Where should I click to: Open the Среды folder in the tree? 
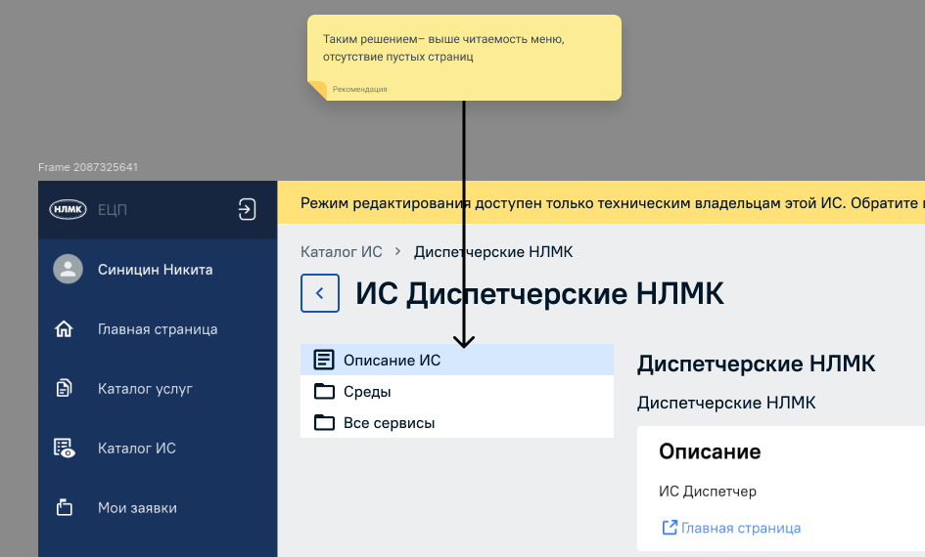click(x=367, y=392)
